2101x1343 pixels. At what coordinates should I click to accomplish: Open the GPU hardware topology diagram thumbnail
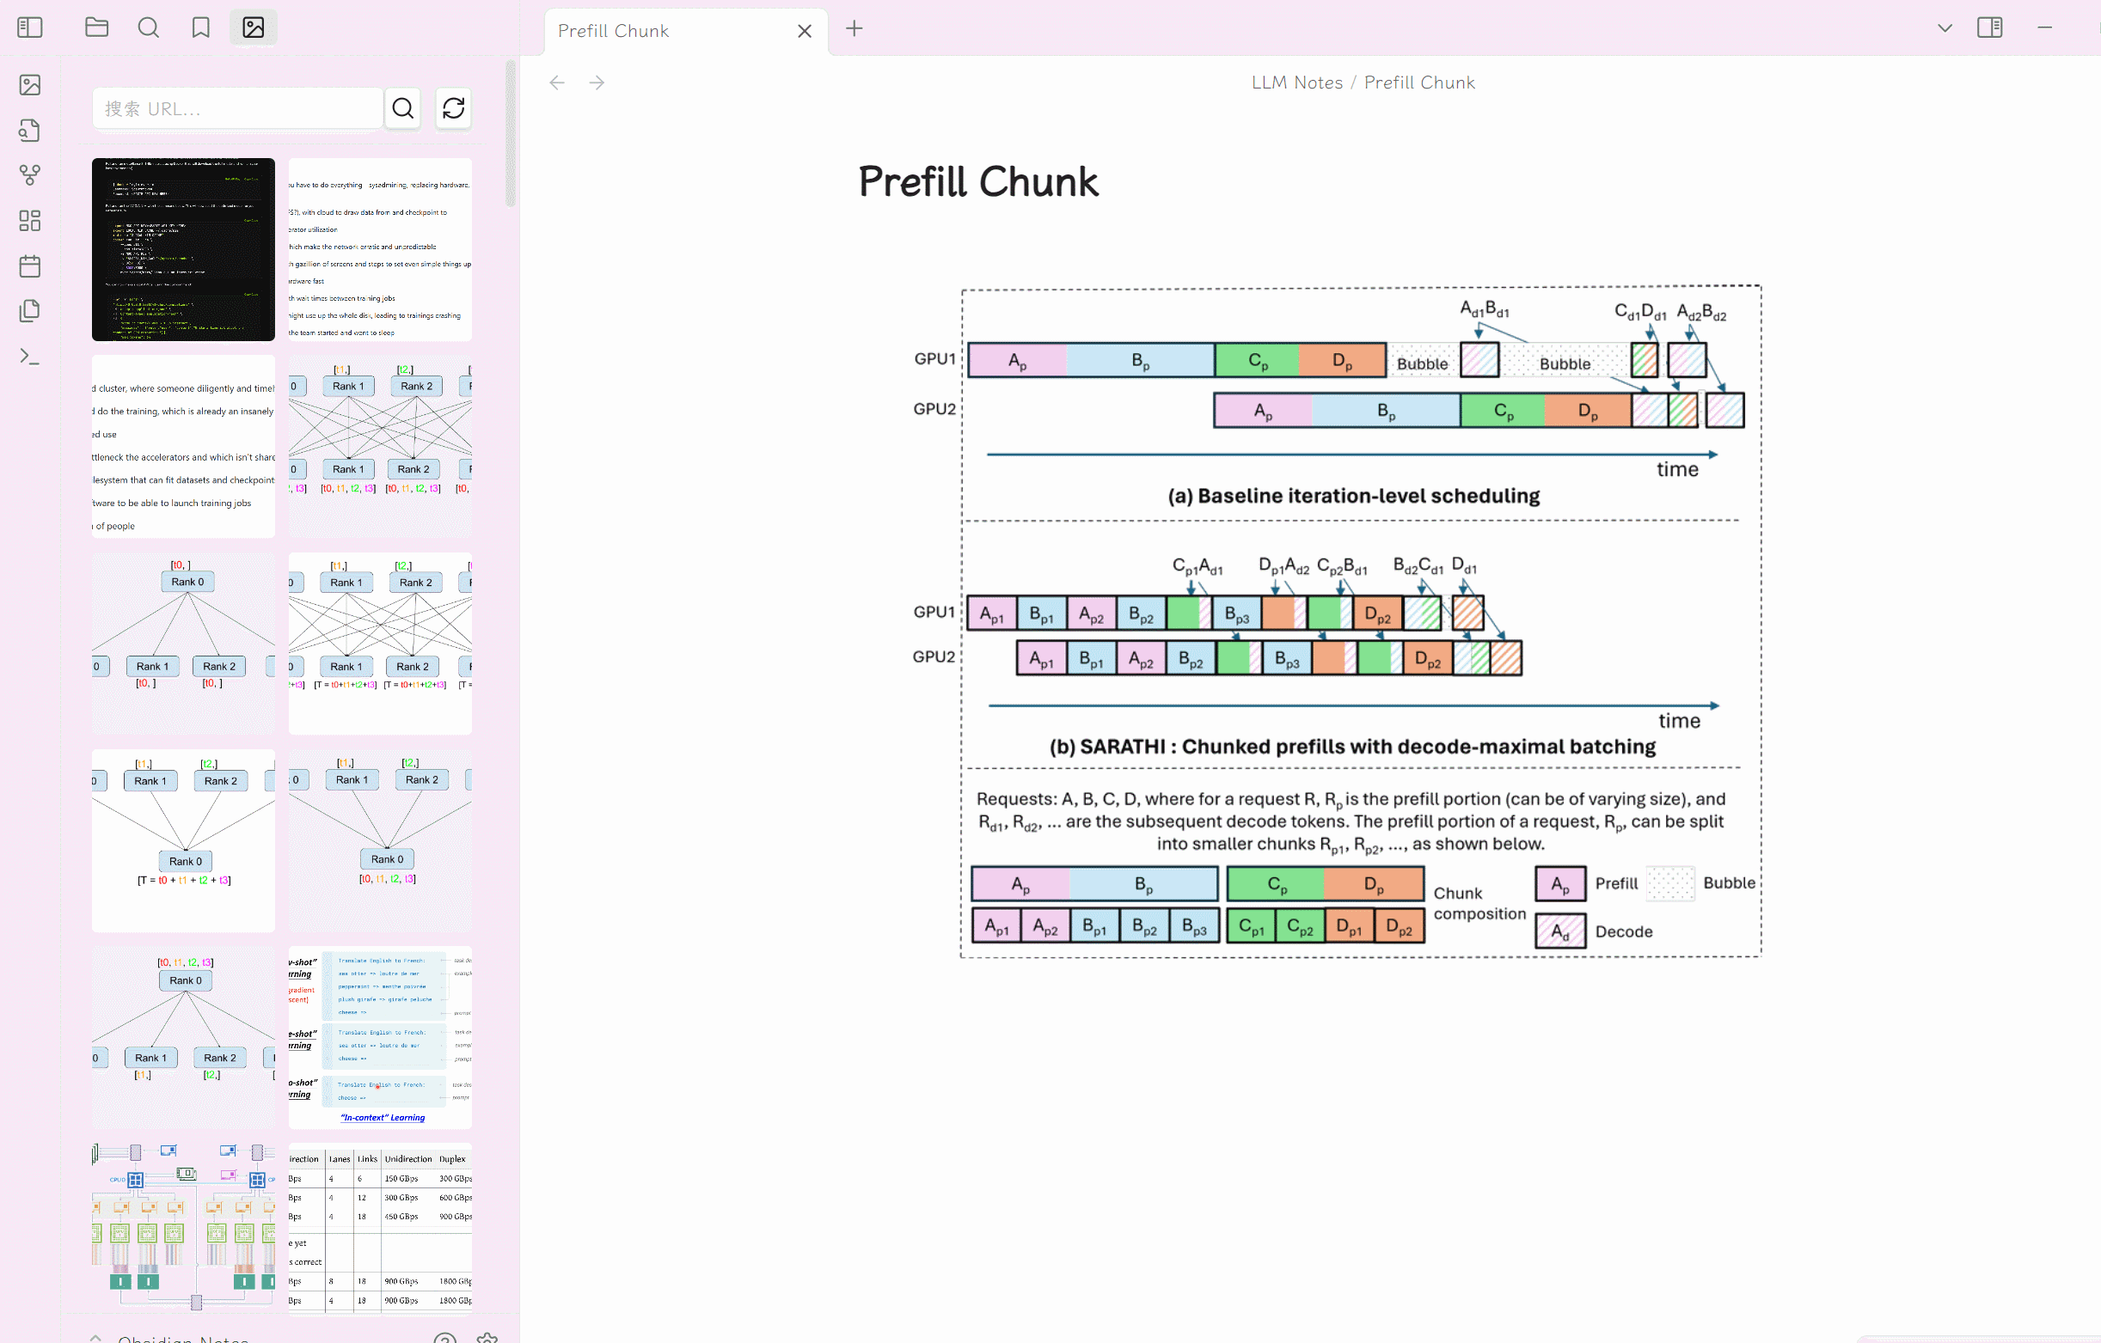[183, 1230]
